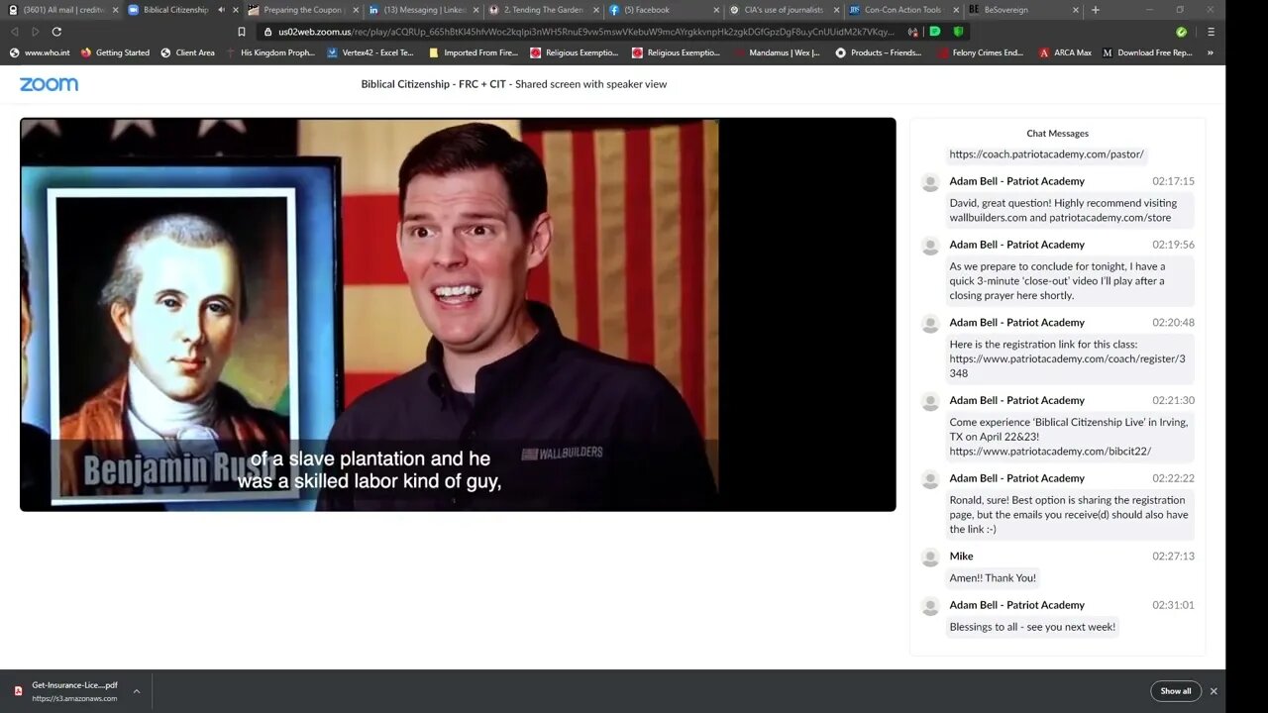The image size is (1268, 713).
Task: Select the 'Amen!! Thank You!' chat message
Action: coord(993,577)
